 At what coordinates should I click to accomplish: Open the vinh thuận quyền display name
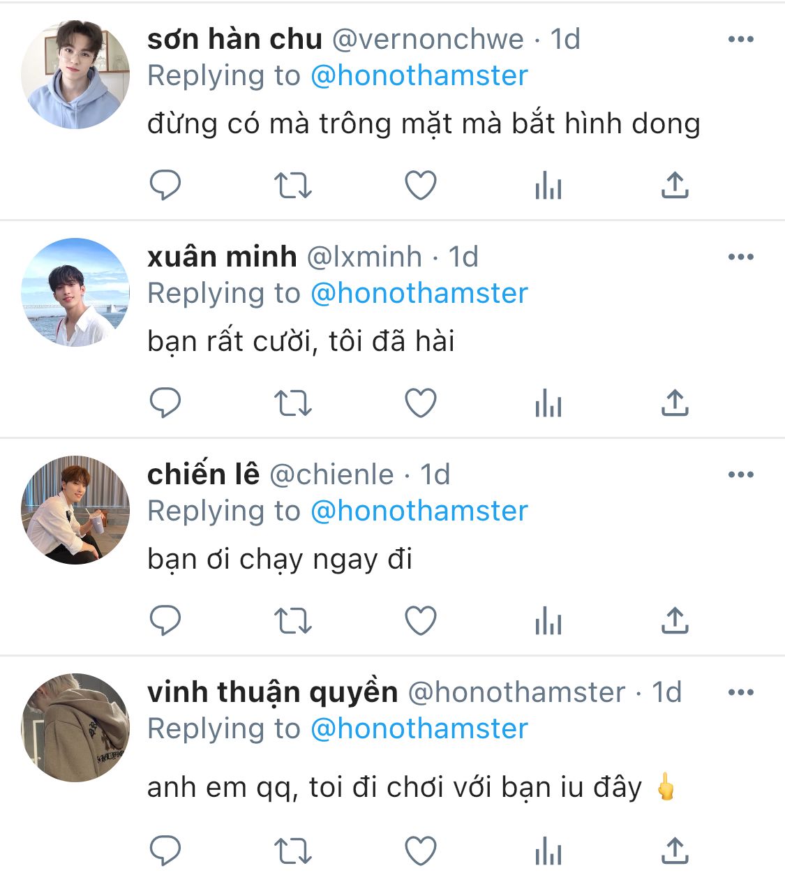click(x=272, y=692)
